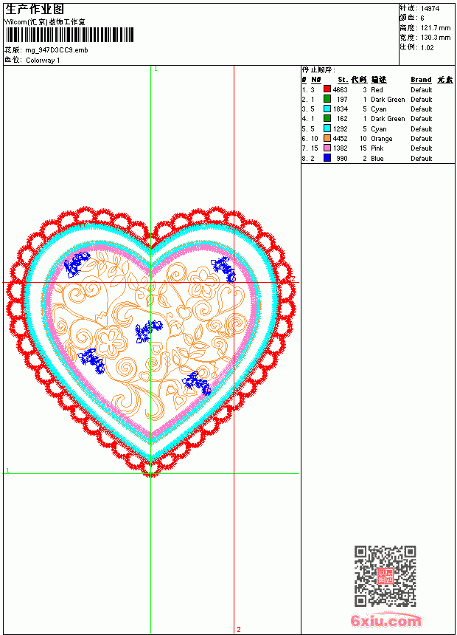Click the blue motif near the heart's upper-left
Screen dimensions: 457x635
click(x=77, y=264)
